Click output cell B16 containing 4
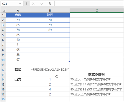 pos(50,89)
